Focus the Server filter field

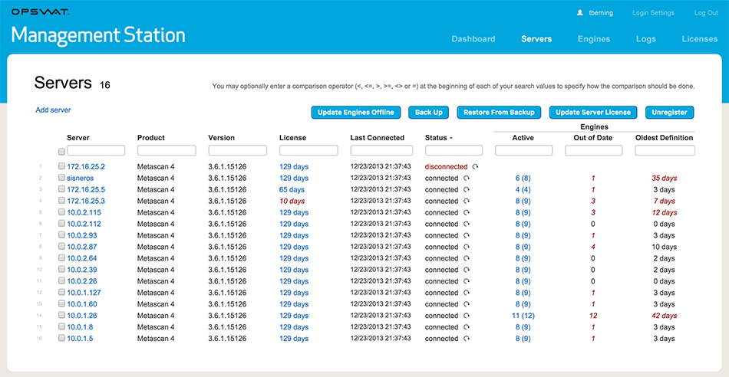(x=96, y=150)
